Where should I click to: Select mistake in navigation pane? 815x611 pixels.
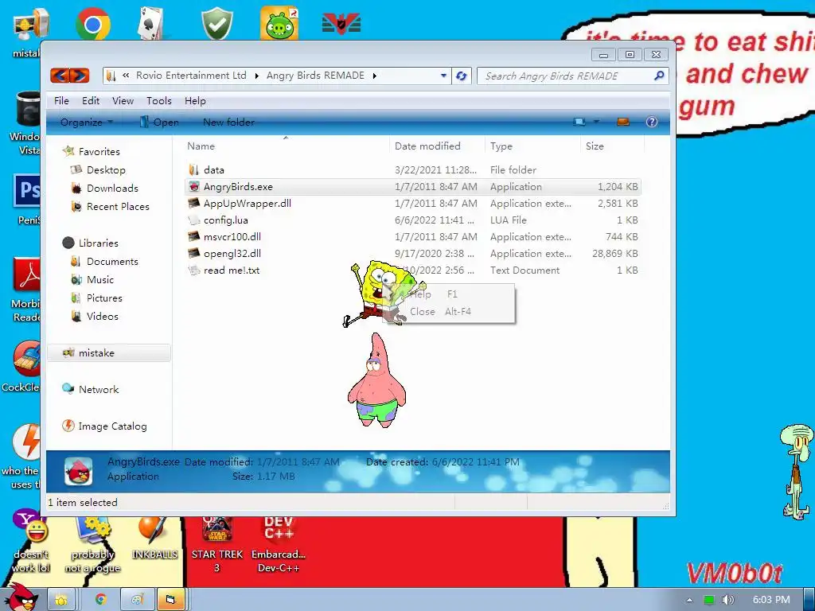tap(108, 352)
